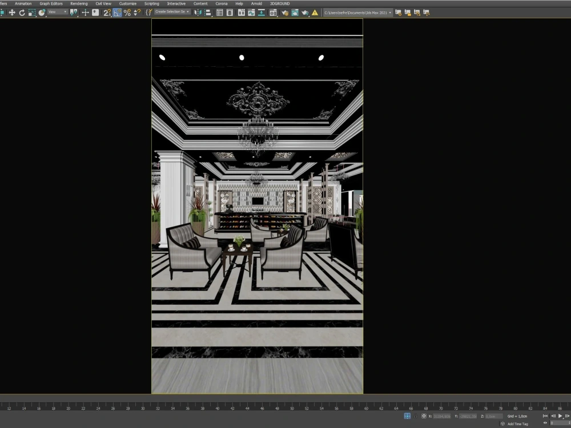Open Render Setup teapot icon
This screenshot has height=428, width=571.
(285, 13)
